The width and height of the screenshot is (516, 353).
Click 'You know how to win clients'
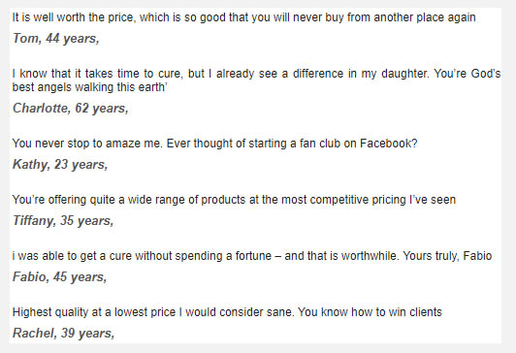pos(370,312)
